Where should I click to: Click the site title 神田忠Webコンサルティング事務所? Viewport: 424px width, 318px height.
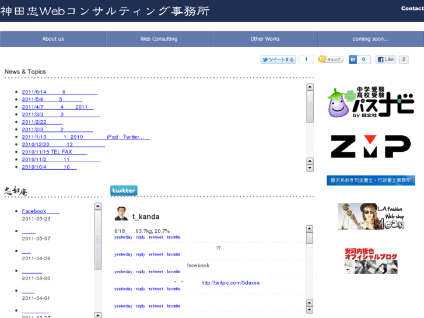[105, 11]
